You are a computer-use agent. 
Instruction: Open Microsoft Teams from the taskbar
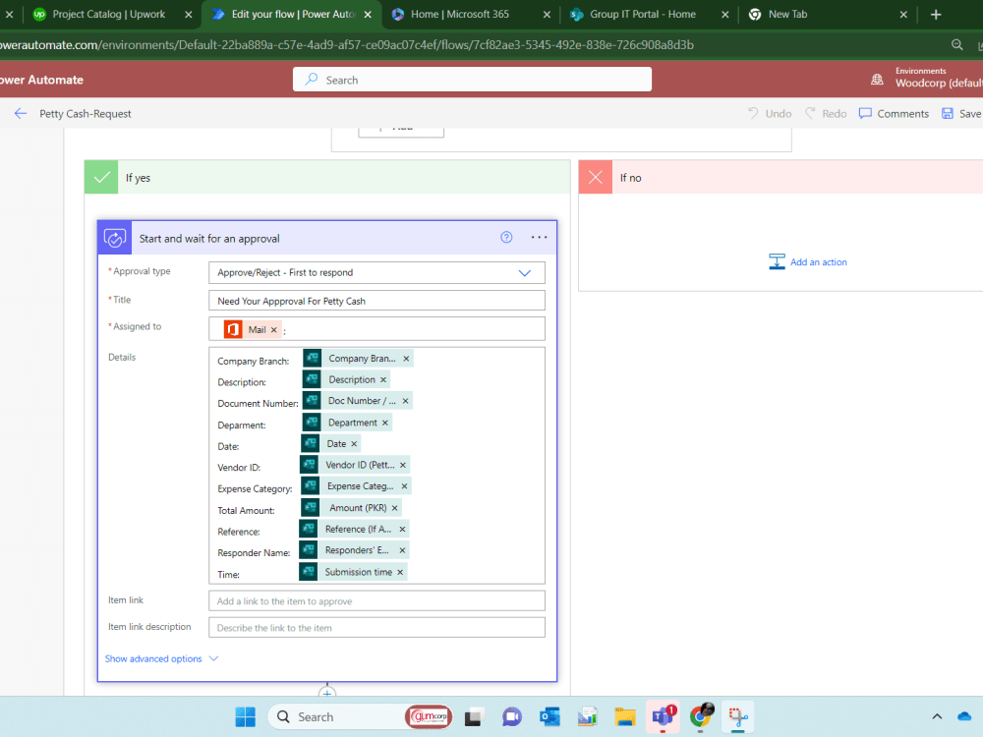pyautogui.click(x=663, y=716)
